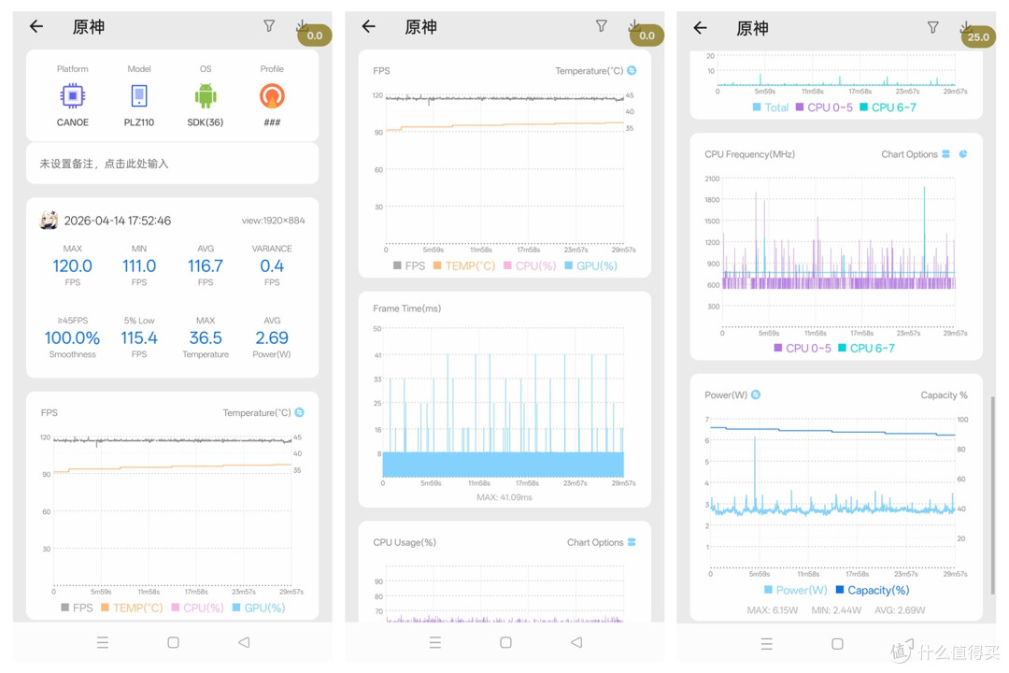Tap the MAX 36.5 Temperature value
The image size is (1009, 673).
[206, 338]
